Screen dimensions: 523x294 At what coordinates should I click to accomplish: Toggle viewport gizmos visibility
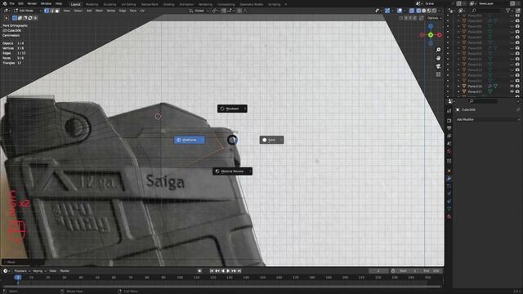[387, 11]
